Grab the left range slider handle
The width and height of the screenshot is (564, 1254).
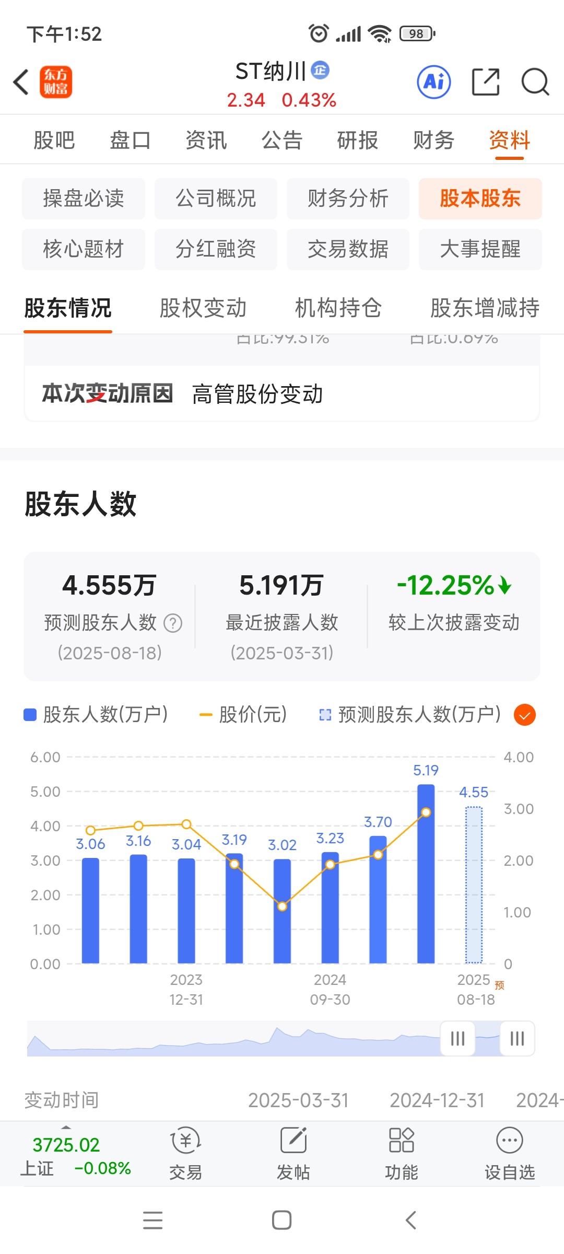click(457, 1038)
